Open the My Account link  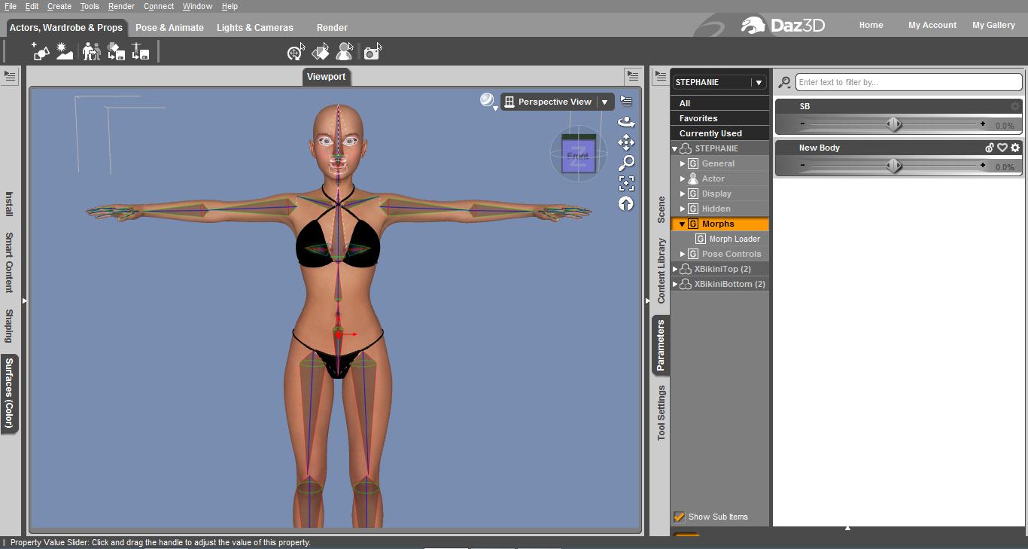point(932,25)
